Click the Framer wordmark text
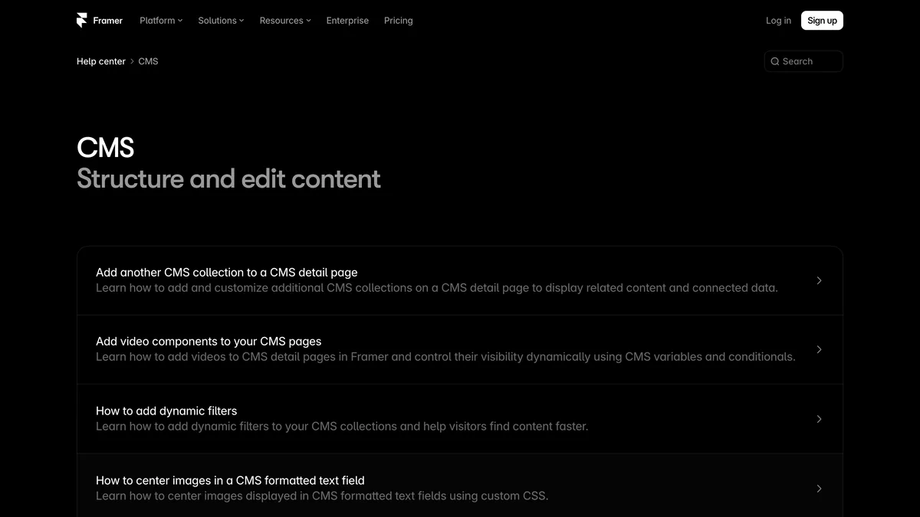 [107, 21]
